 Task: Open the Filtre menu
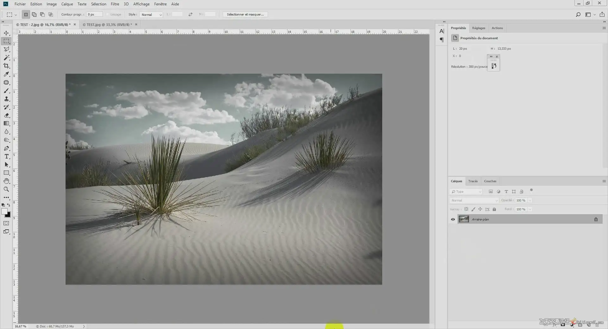(115, 4)
